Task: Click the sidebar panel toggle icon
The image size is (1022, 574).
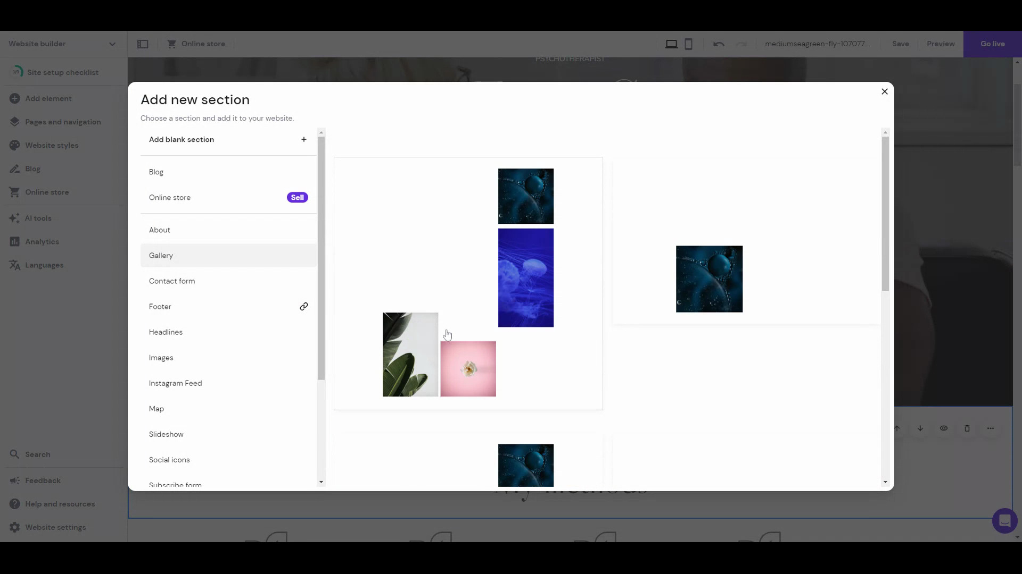Action: click(143, 44)
